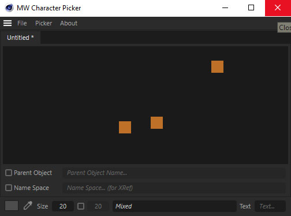Open the About menu
Viewport: 291px width, 216px height.
click(69, 23)
